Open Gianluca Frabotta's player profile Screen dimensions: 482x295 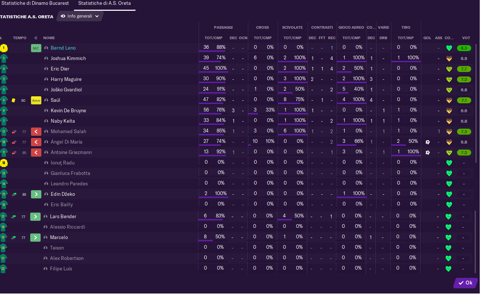point(70,173)
